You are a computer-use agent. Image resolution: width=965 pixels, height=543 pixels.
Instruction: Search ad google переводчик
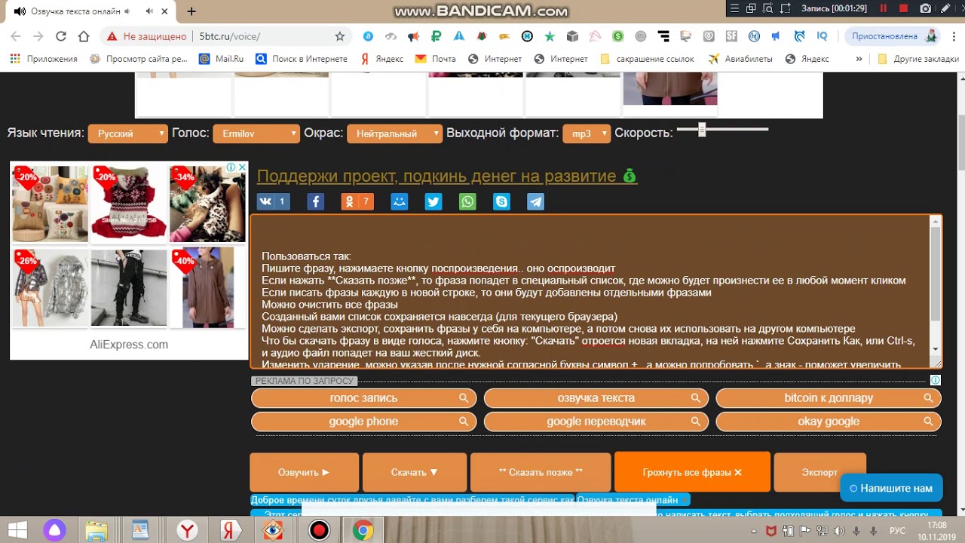(x=596, y=422)
